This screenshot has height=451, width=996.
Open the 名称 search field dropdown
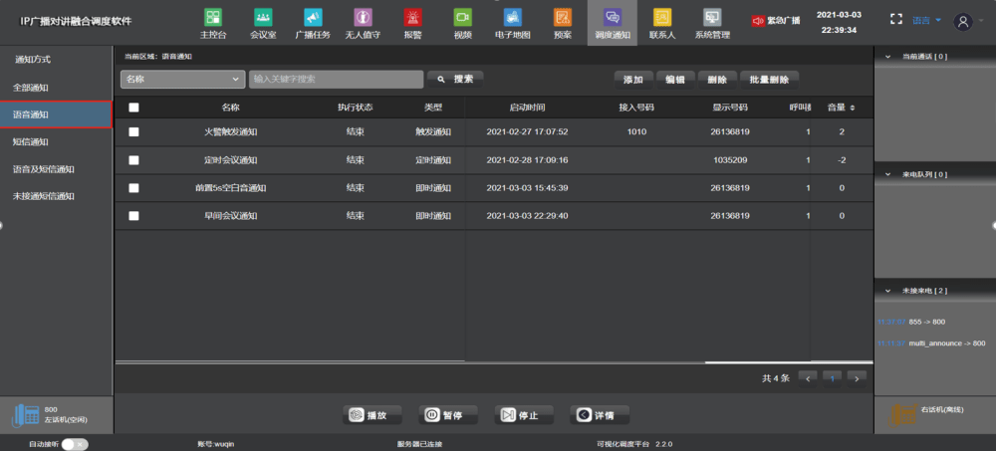point(182,80)
